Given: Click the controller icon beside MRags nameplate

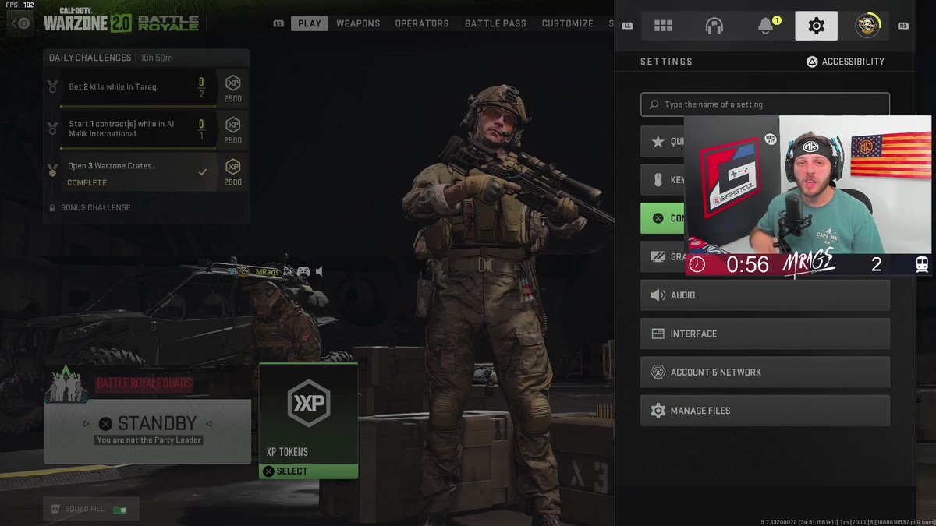Looking at the screenshot, I should point(303,271).
